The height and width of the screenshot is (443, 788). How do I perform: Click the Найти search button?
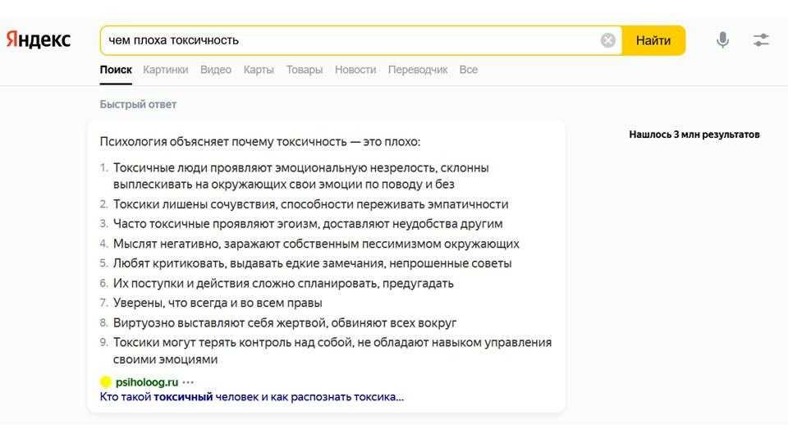(x=653, y=40)
